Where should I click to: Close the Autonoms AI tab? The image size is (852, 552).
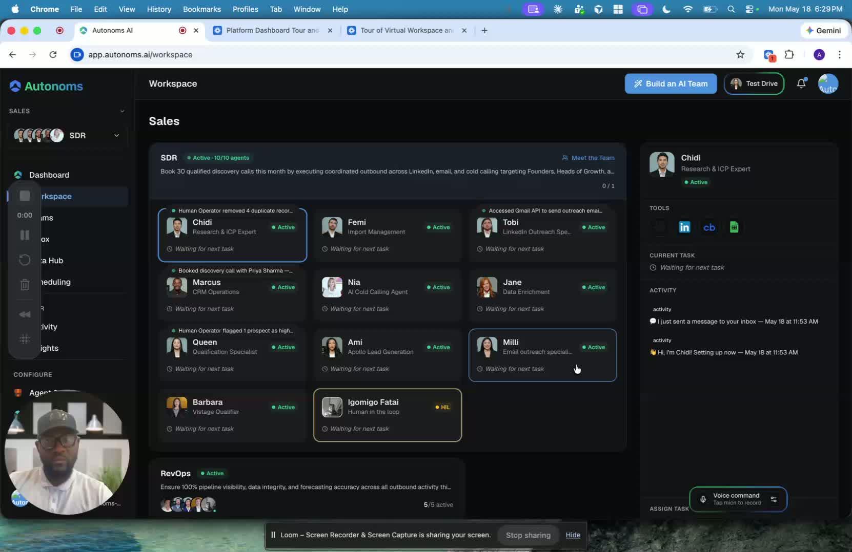tap(196, 30)
